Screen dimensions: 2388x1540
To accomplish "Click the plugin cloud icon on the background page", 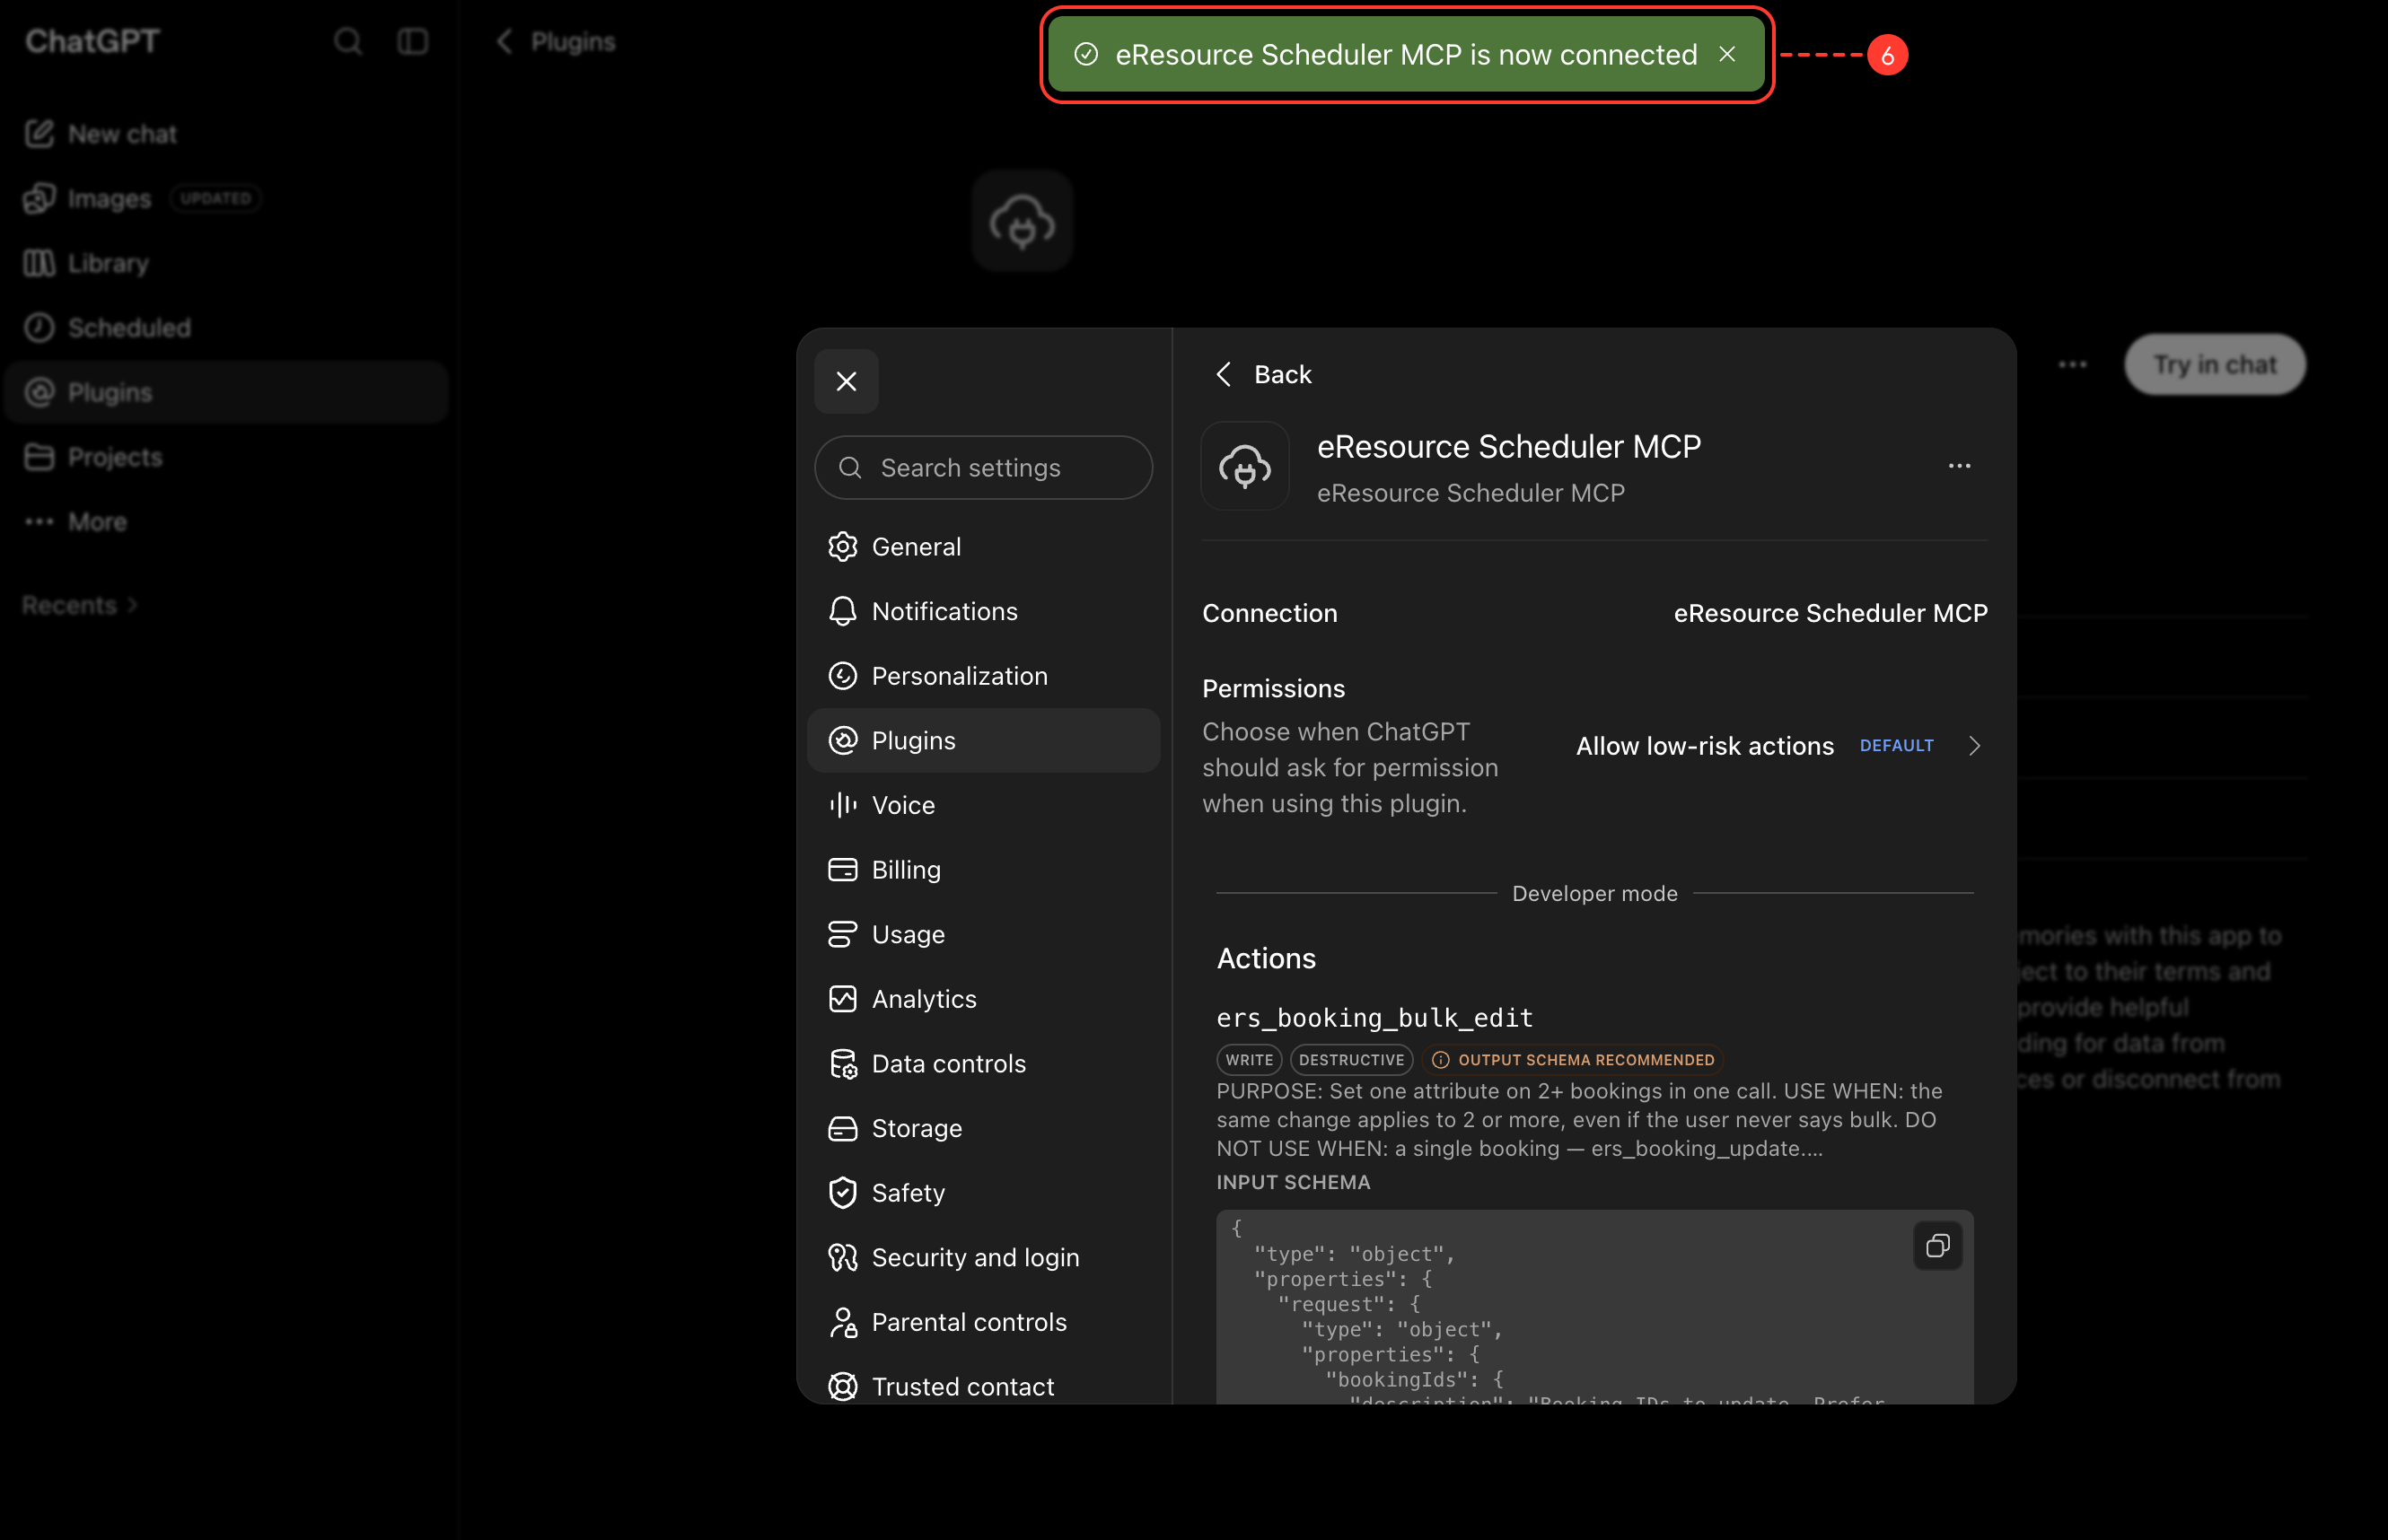I will pos(1022,221).
